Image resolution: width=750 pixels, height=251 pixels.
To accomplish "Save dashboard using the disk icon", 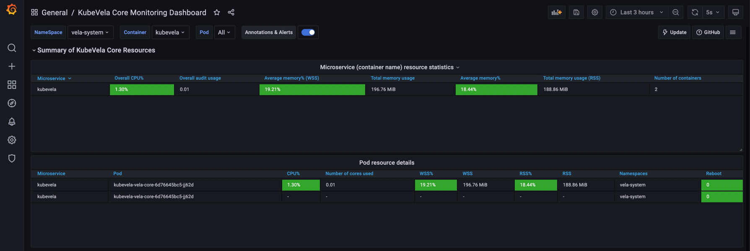I will pos(576,13).
